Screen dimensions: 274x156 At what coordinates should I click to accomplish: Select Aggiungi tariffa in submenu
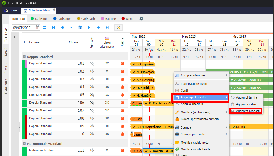(x=246, y=97)
